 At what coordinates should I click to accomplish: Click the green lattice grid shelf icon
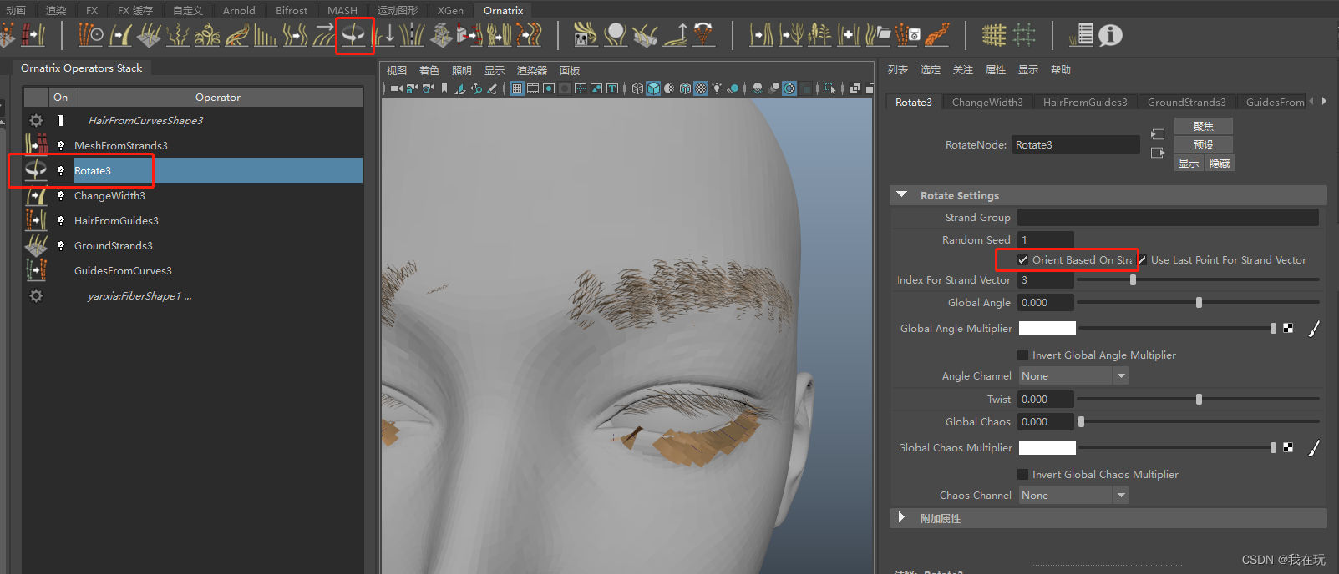pos(1024,35)
